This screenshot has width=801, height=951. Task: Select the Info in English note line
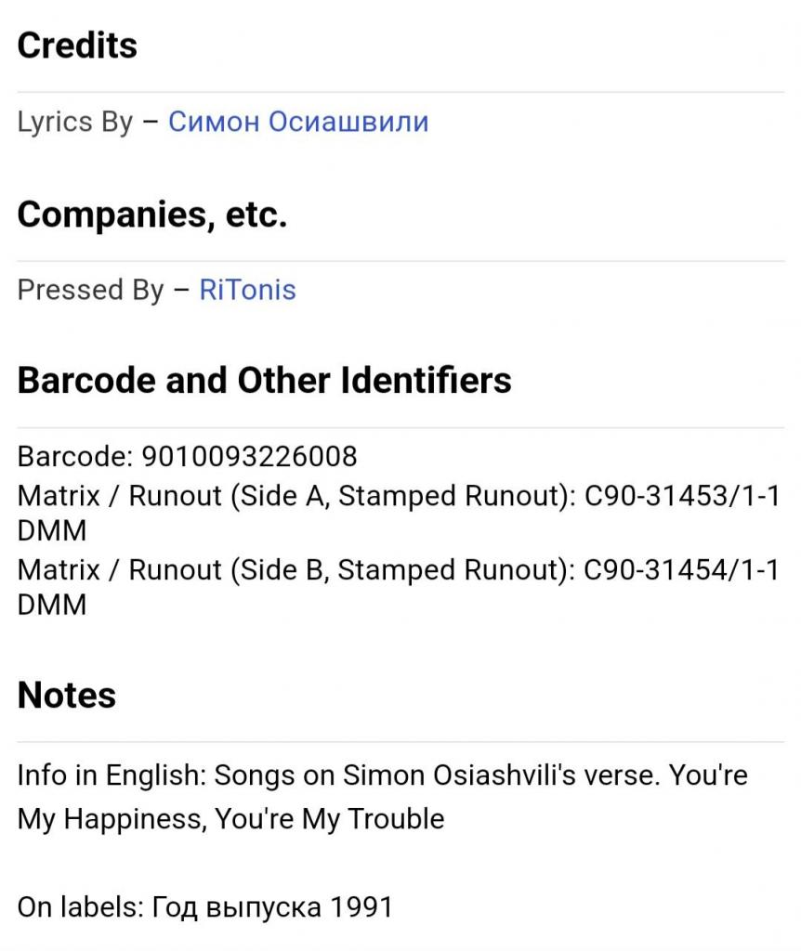click(382, 775)
